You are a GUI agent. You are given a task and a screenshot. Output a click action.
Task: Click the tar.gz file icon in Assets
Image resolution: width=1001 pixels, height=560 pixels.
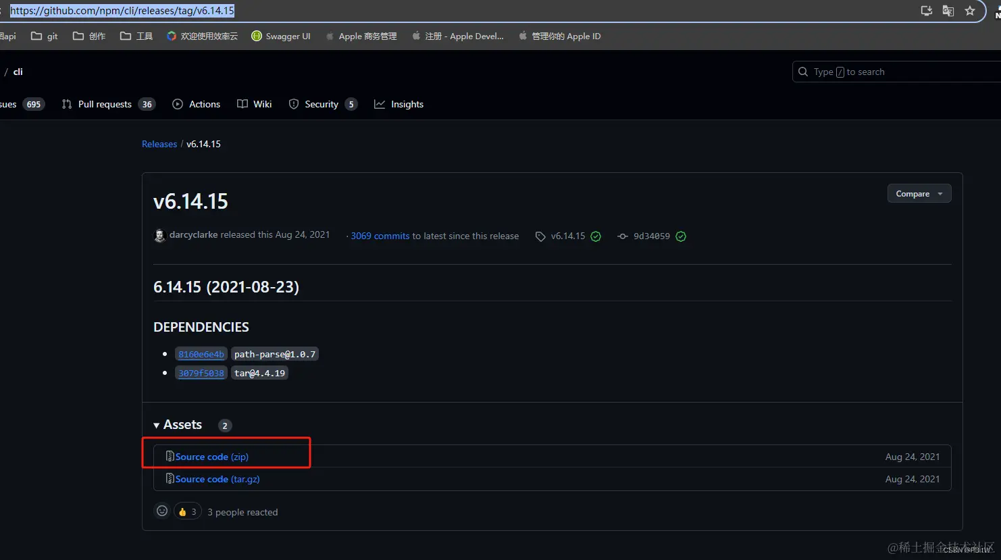pyautogui.click(x=170, y=479)
